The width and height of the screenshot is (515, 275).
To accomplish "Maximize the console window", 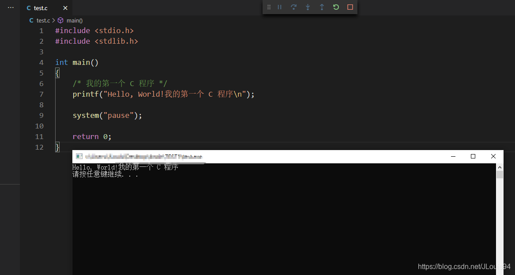I will click(x=473, y=156).
